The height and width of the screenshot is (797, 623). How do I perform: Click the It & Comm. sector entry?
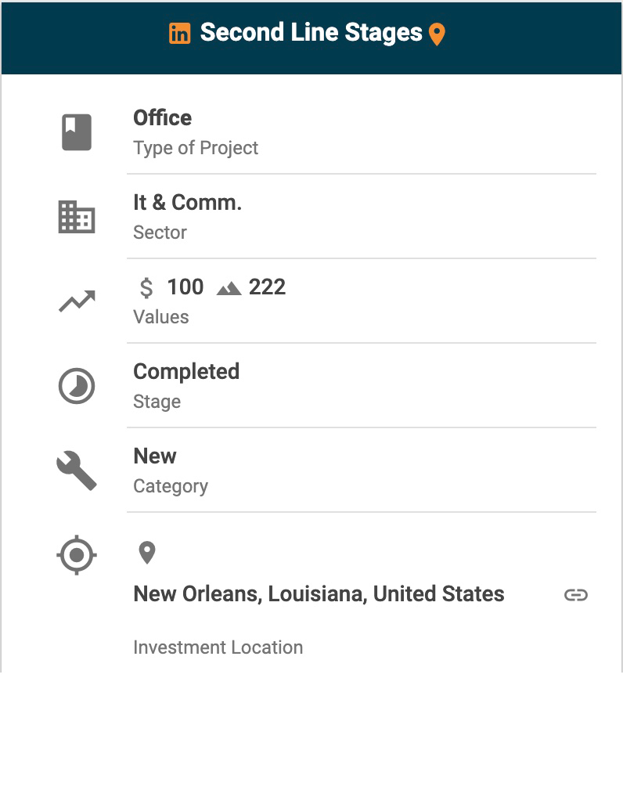click(x=188, y=203)
